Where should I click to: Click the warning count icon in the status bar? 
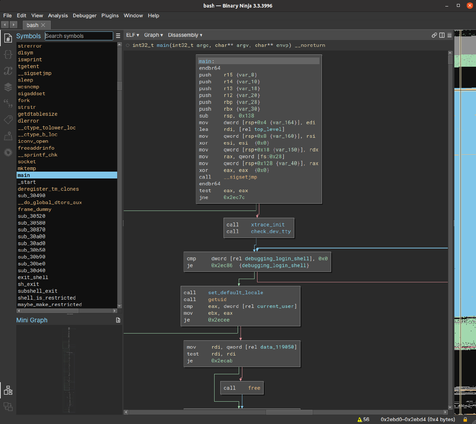pyautogui.click(x=361, y=419)
